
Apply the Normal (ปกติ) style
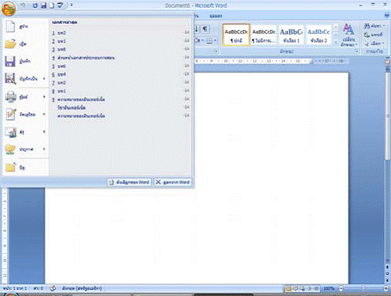[236, 35]
